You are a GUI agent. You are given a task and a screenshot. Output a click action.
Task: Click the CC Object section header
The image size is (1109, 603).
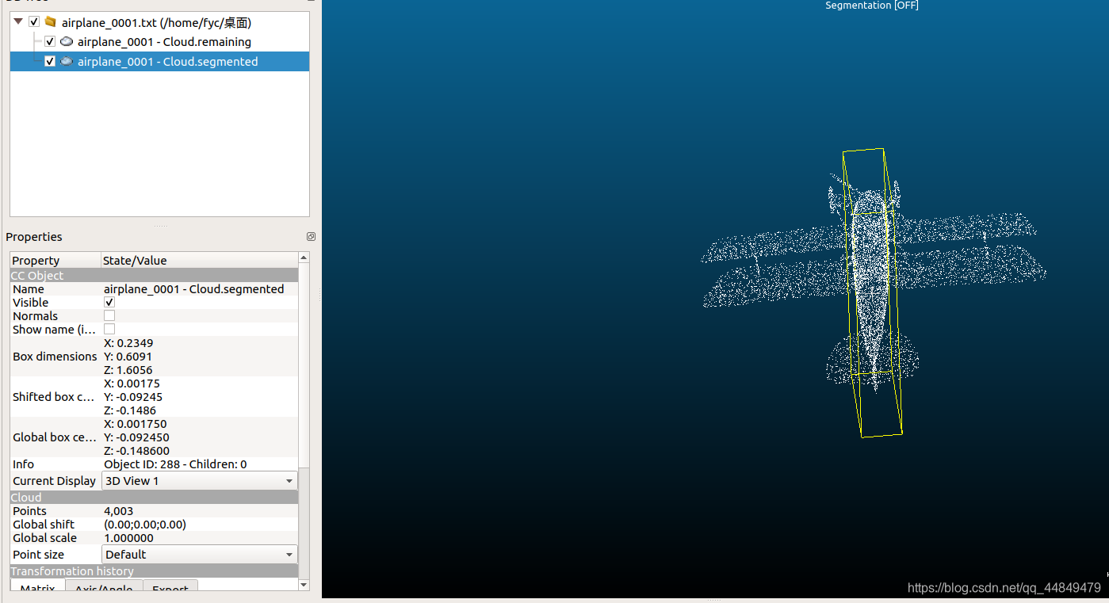click(x=154, y=275)
